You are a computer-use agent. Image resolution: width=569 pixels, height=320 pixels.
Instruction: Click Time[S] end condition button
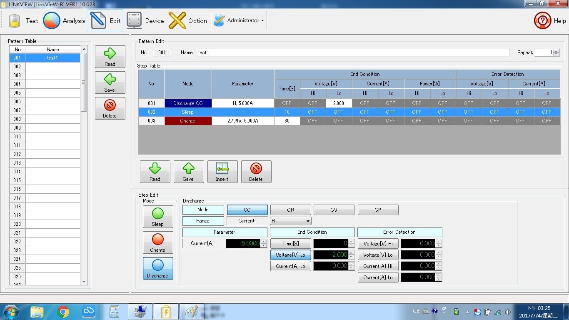click(290, 243)
